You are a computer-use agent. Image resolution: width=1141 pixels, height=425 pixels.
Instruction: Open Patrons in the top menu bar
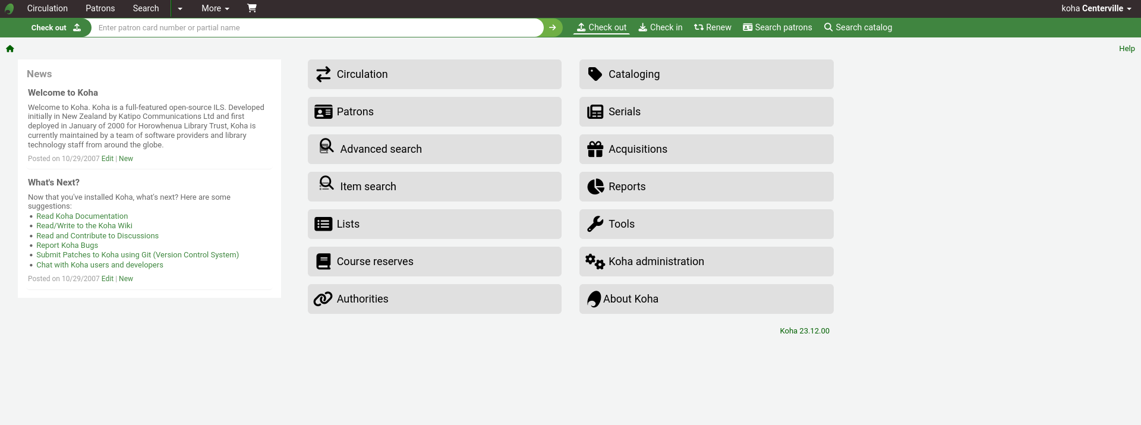point(100,8)
